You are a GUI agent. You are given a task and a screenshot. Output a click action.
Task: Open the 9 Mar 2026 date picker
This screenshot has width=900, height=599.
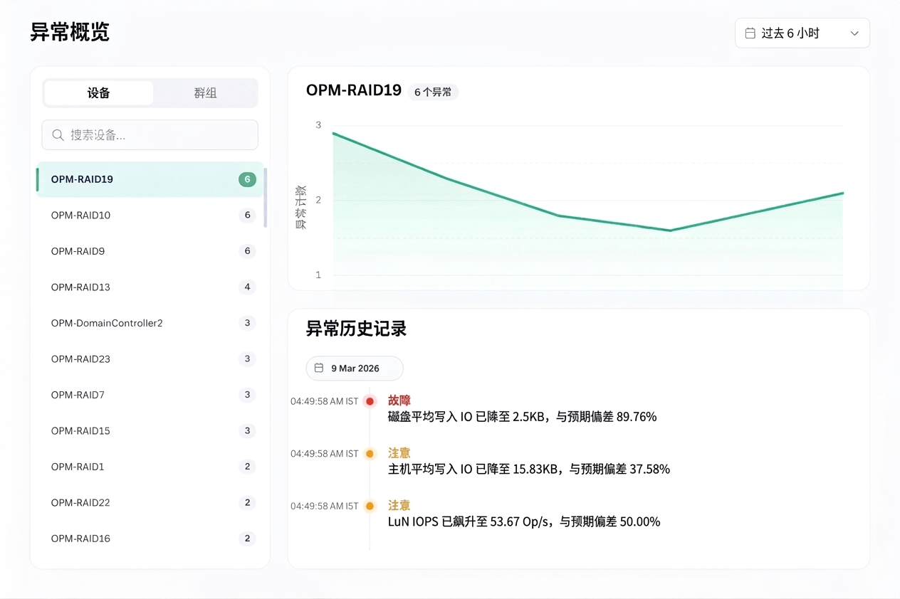[x=355, y=369]
